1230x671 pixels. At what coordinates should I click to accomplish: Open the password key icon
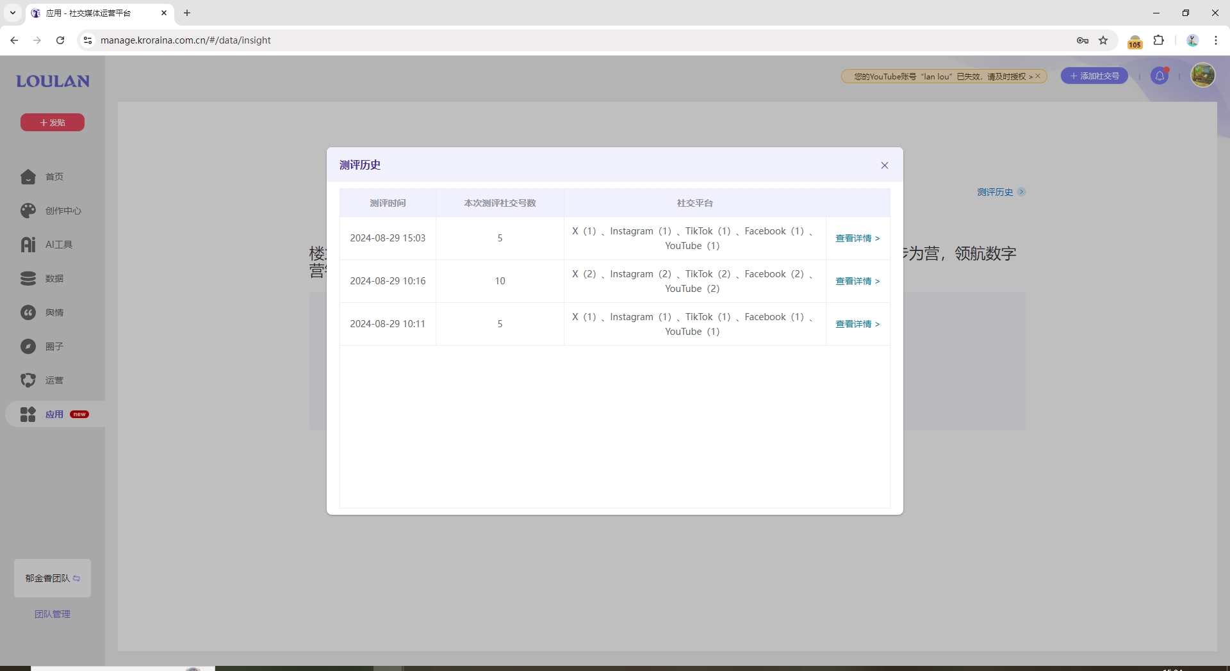click(1083, 40)
